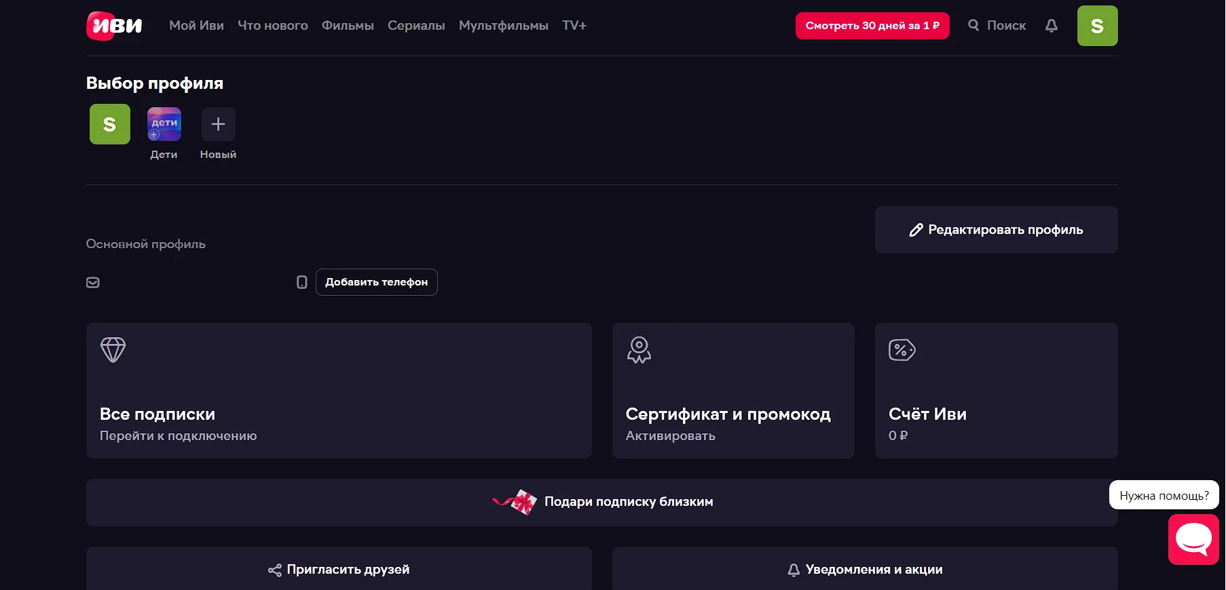
Task: Click the Нужна помощь? tooltip
Action: click(x=1164, y=495)
